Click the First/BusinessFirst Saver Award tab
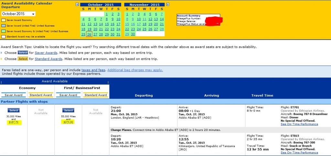331x156 pixels. [x=68, y=95]
